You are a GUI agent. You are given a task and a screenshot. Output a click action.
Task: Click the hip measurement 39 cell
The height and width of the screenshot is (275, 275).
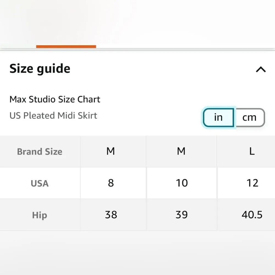point(182,215)
